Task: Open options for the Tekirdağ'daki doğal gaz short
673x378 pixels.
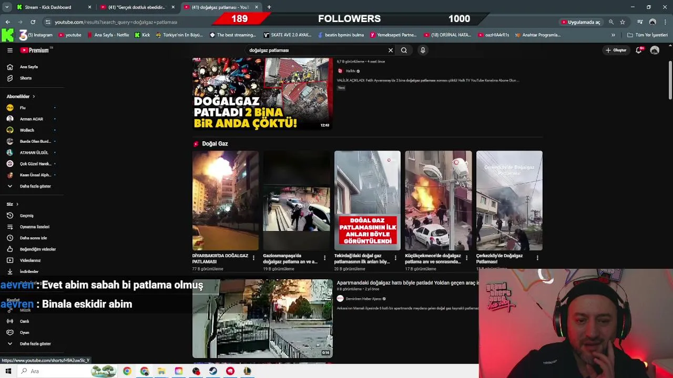Action: tap(395, 258)
